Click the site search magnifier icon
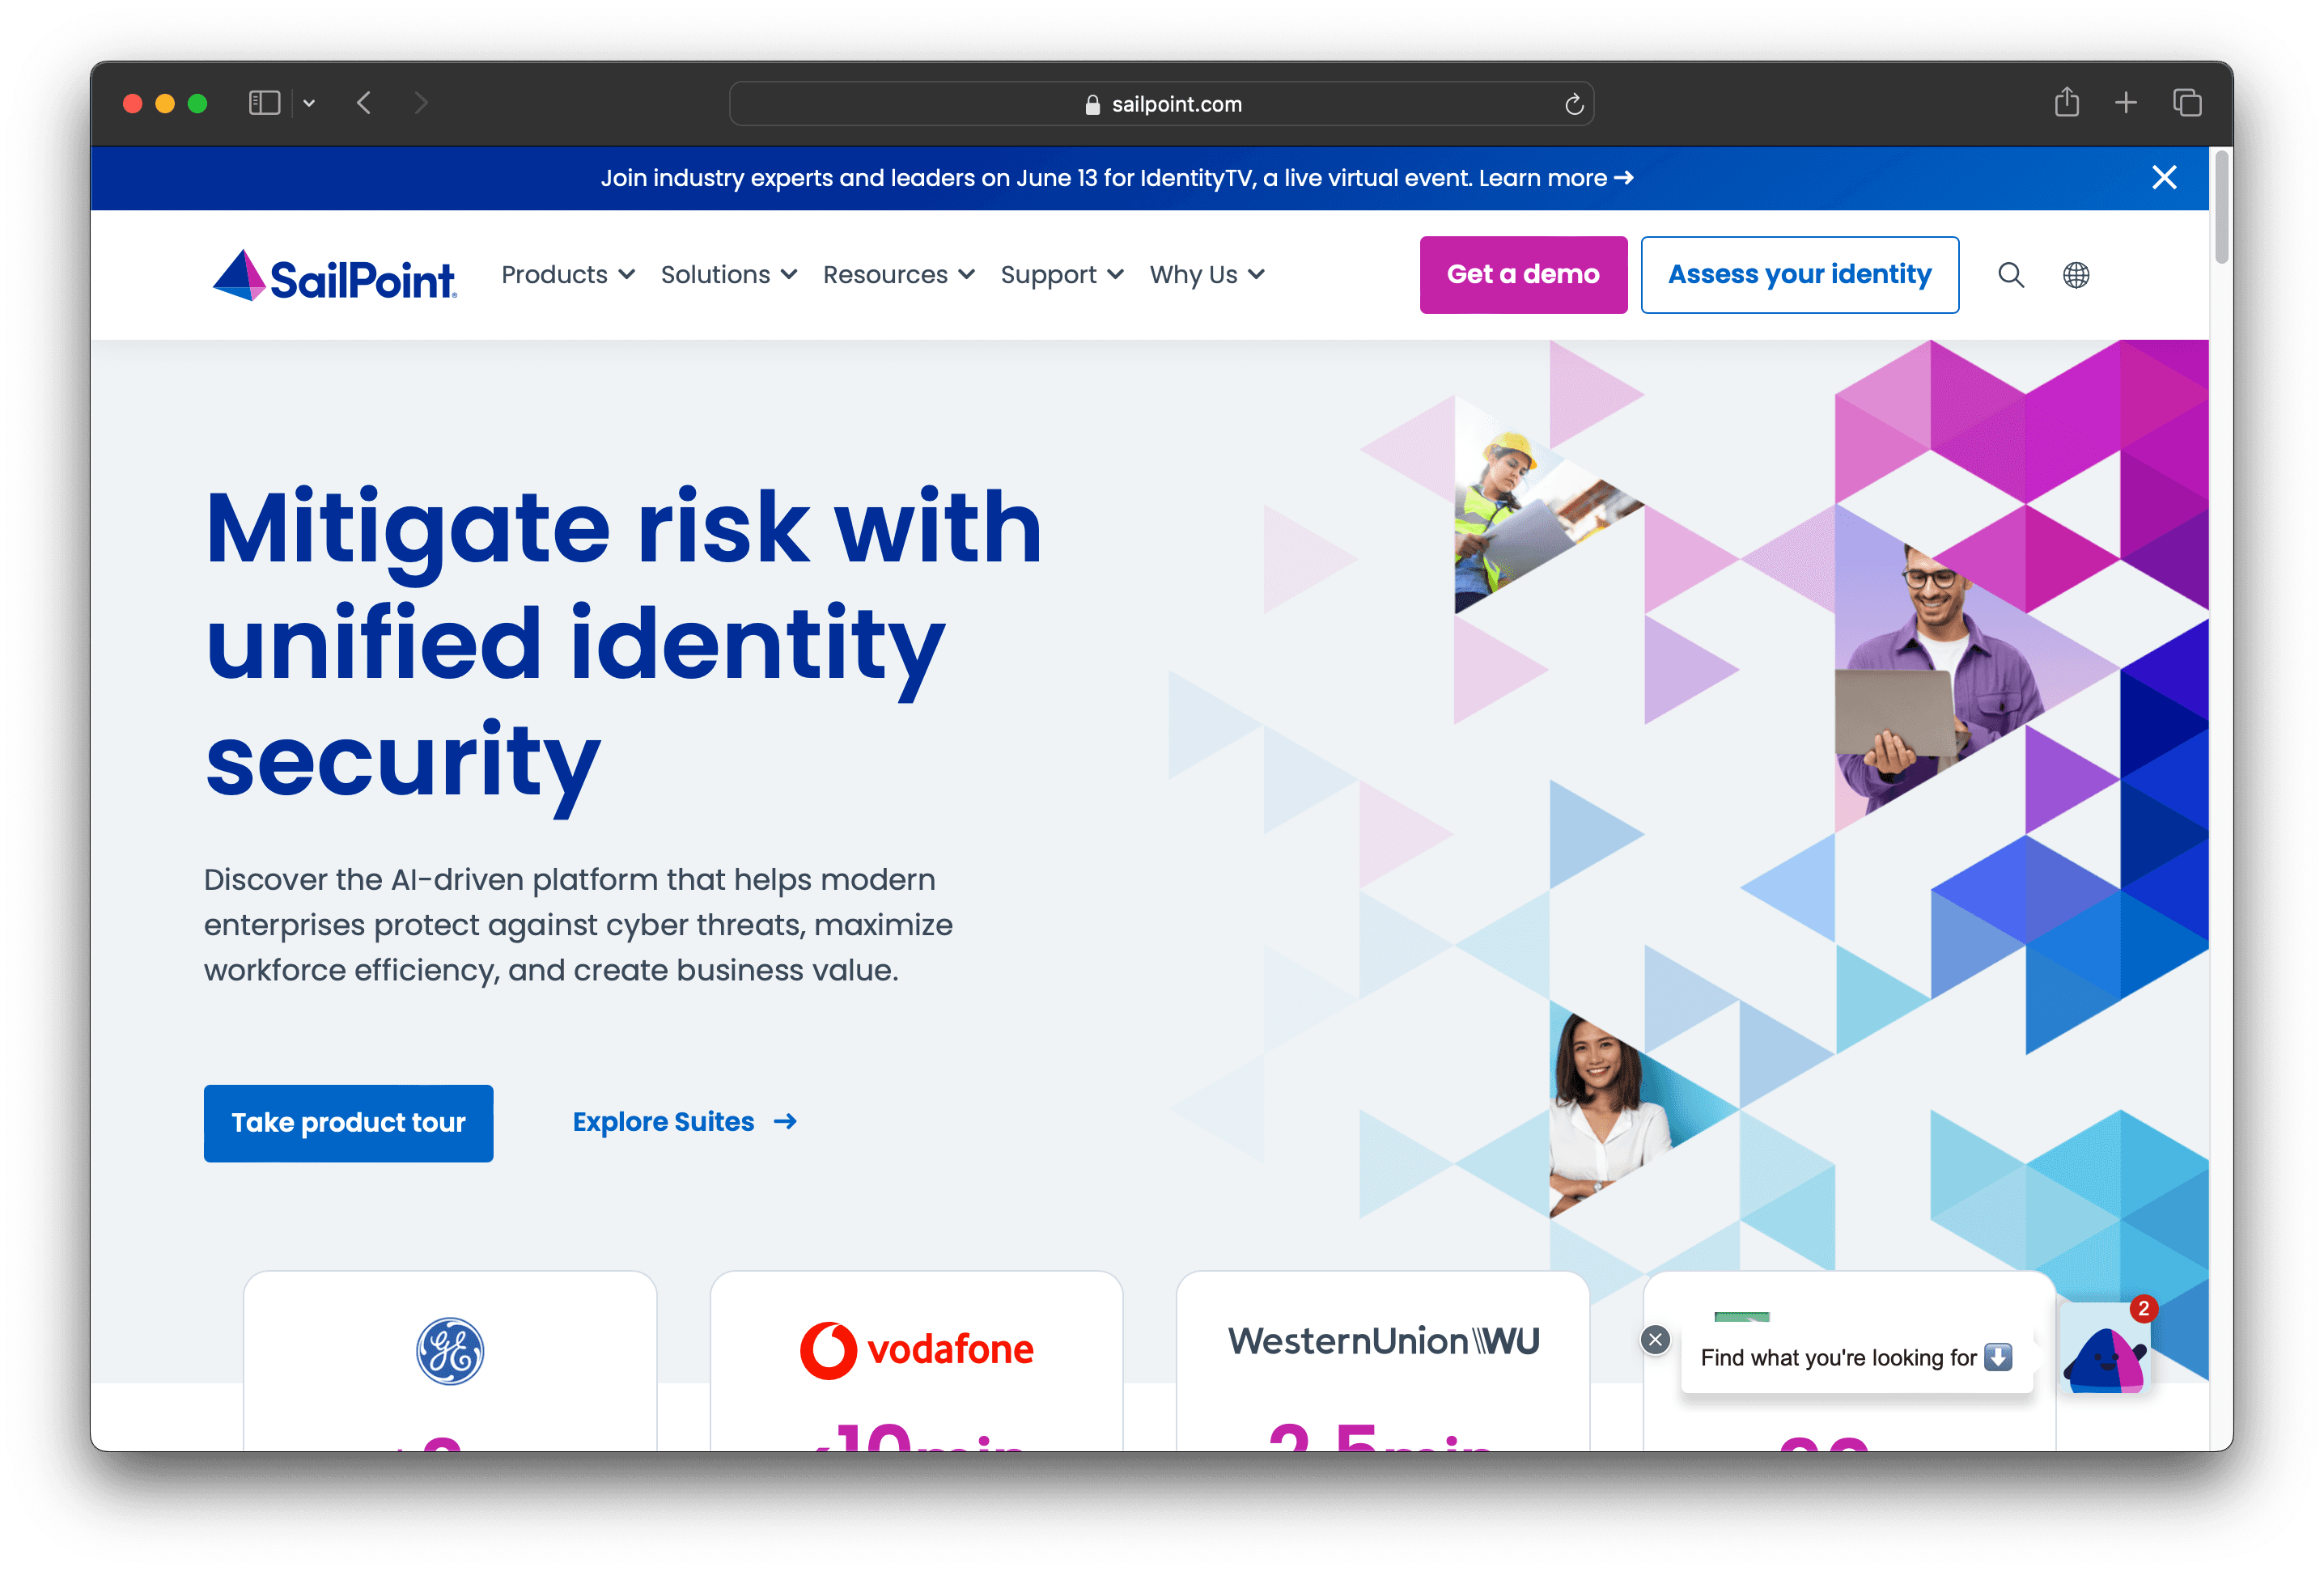2324x1571 pixels. click(2010, 275)
